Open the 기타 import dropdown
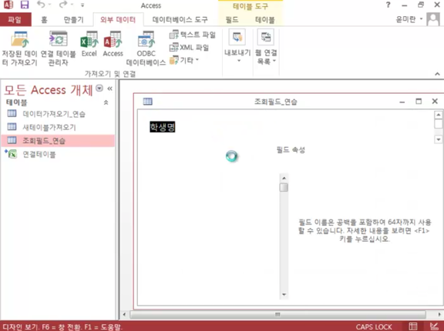 (x=184, y=60)
